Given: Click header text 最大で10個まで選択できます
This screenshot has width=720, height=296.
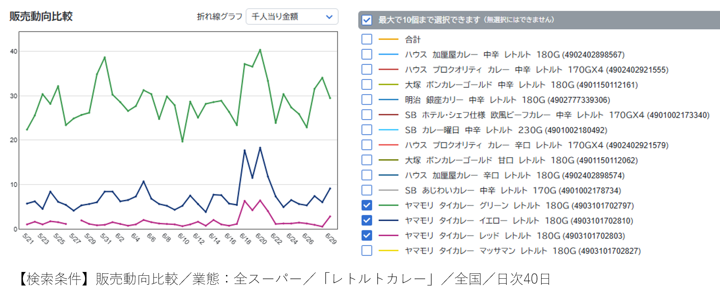Looking at the screenshot, I should (429, 20).
